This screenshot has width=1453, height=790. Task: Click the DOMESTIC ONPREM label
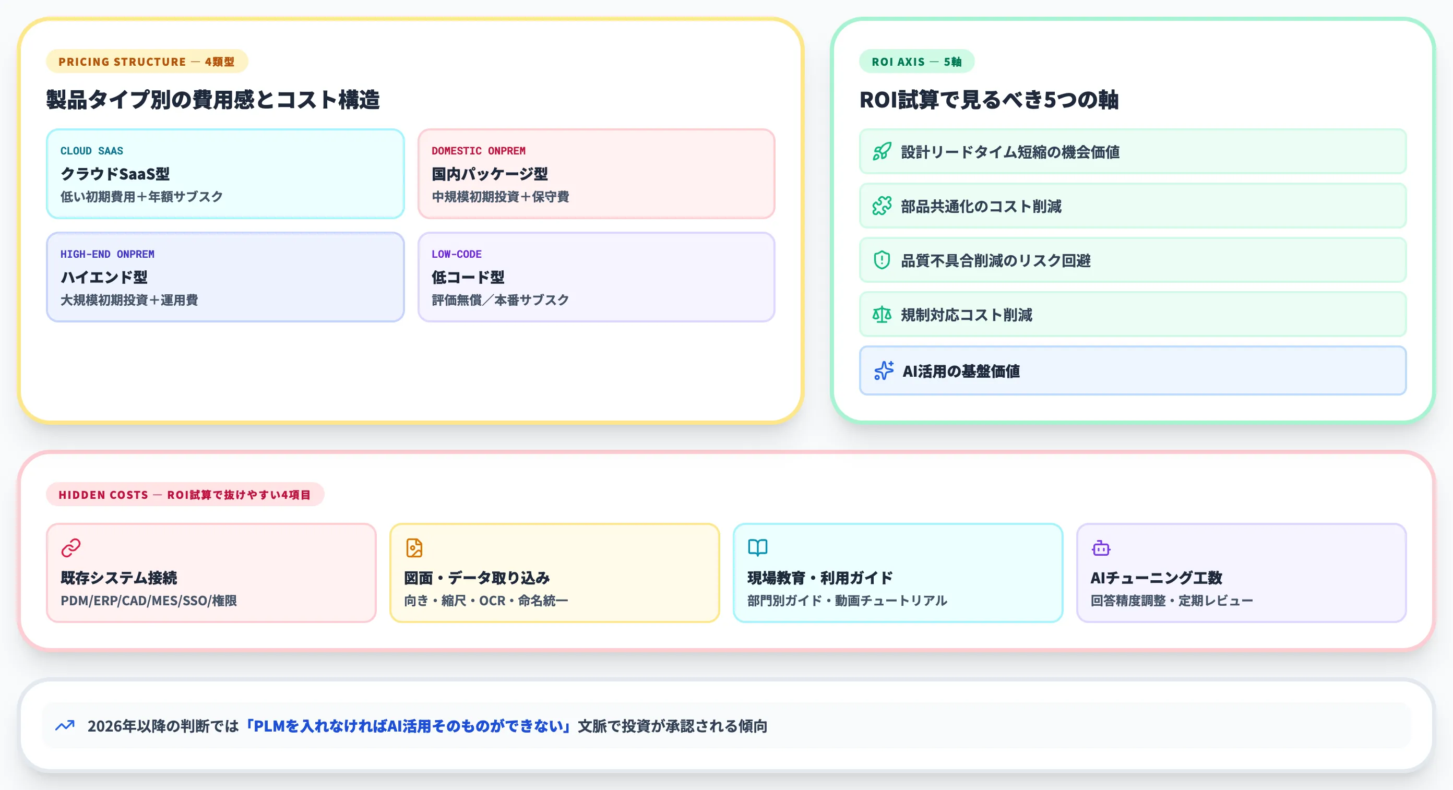478,151
